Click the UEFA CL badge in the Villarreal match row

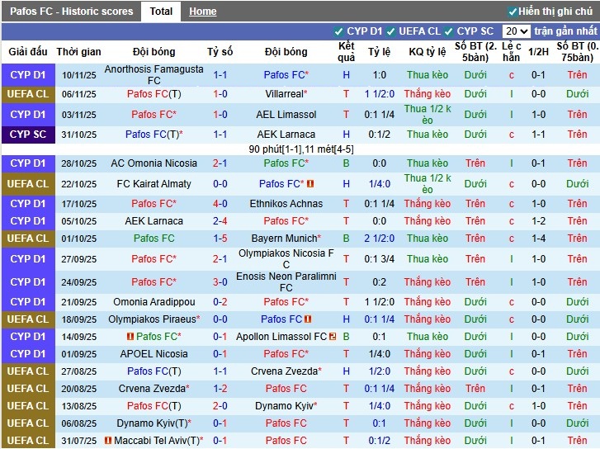(x=28, y=95)
